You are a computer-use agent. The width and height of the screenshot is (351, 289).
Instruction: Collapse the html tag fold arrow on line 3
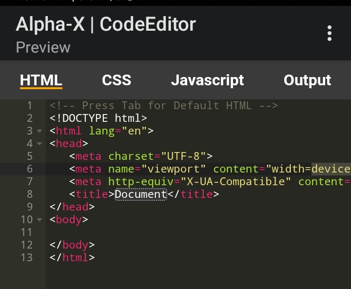pyautogui.click(x=39, y=131)
